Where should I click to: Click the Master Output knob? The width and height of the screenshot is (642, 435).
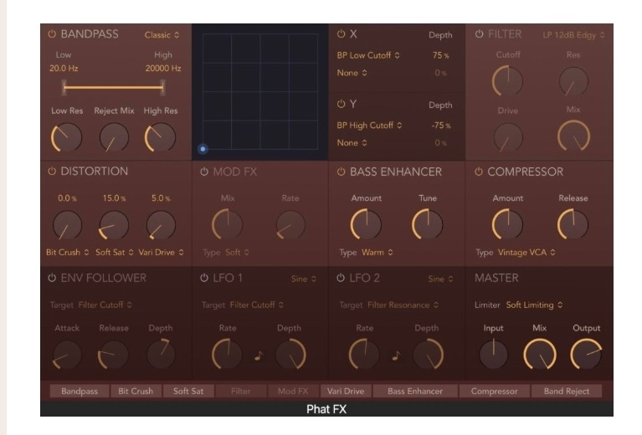point(586,354)
